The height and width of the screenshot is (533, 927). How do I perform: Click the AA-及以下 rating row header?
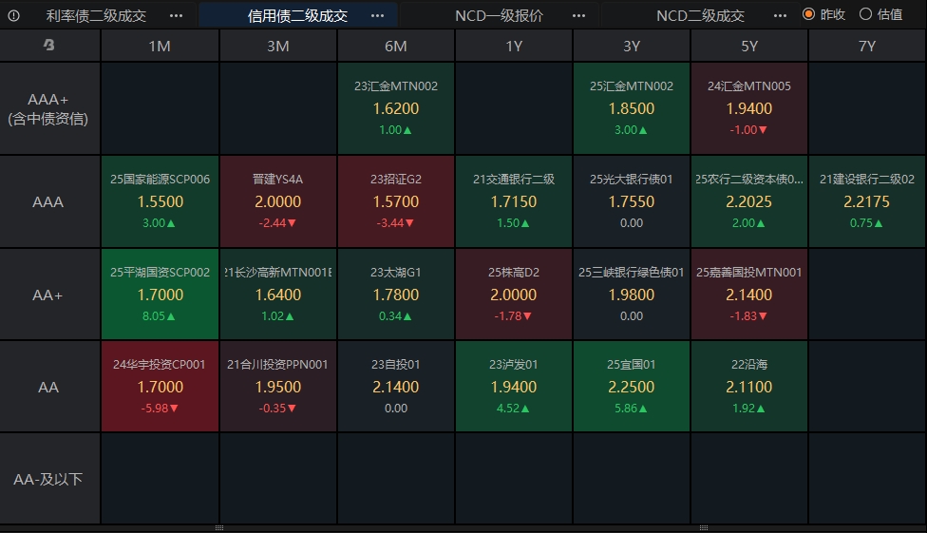tap(49, 479)
